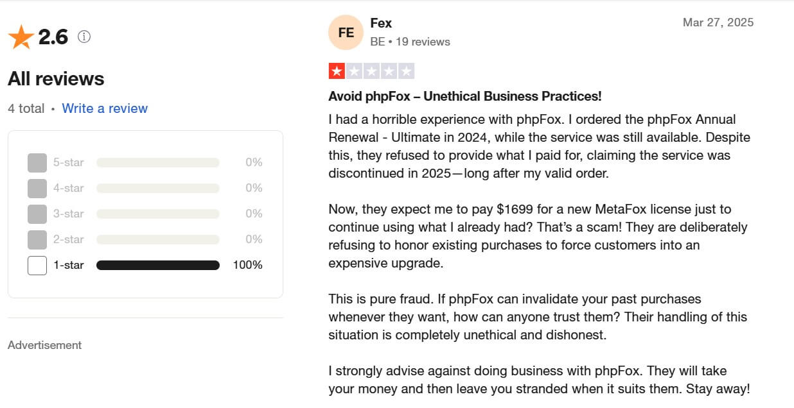Click the Mar 27, 2025 review date

coord(718,22)
